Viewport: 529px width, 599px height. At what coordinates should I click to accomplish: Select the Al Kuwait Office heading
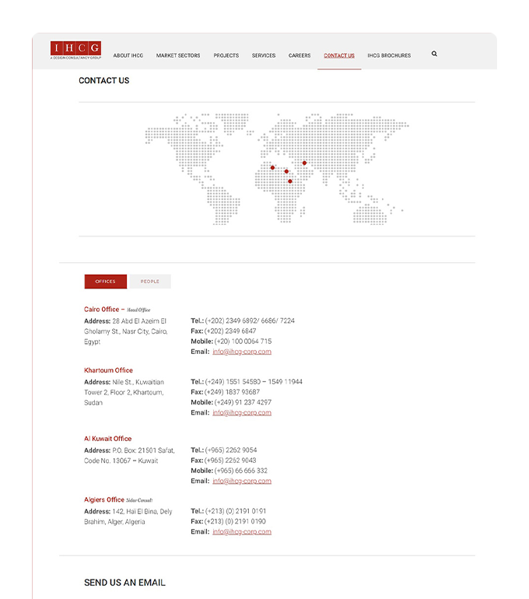(107, 439)
